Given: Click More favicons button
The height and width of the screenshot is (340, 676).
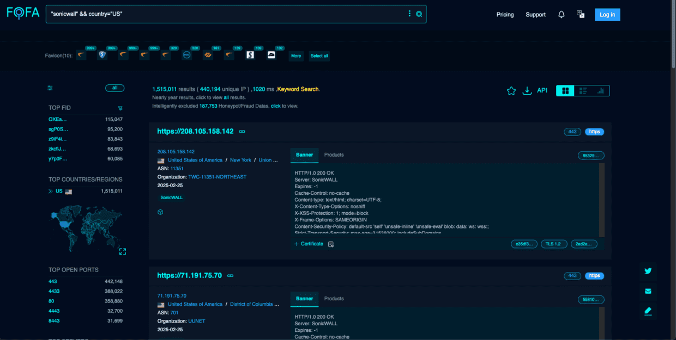Looking at the screenshot, I should click(296, 55).
